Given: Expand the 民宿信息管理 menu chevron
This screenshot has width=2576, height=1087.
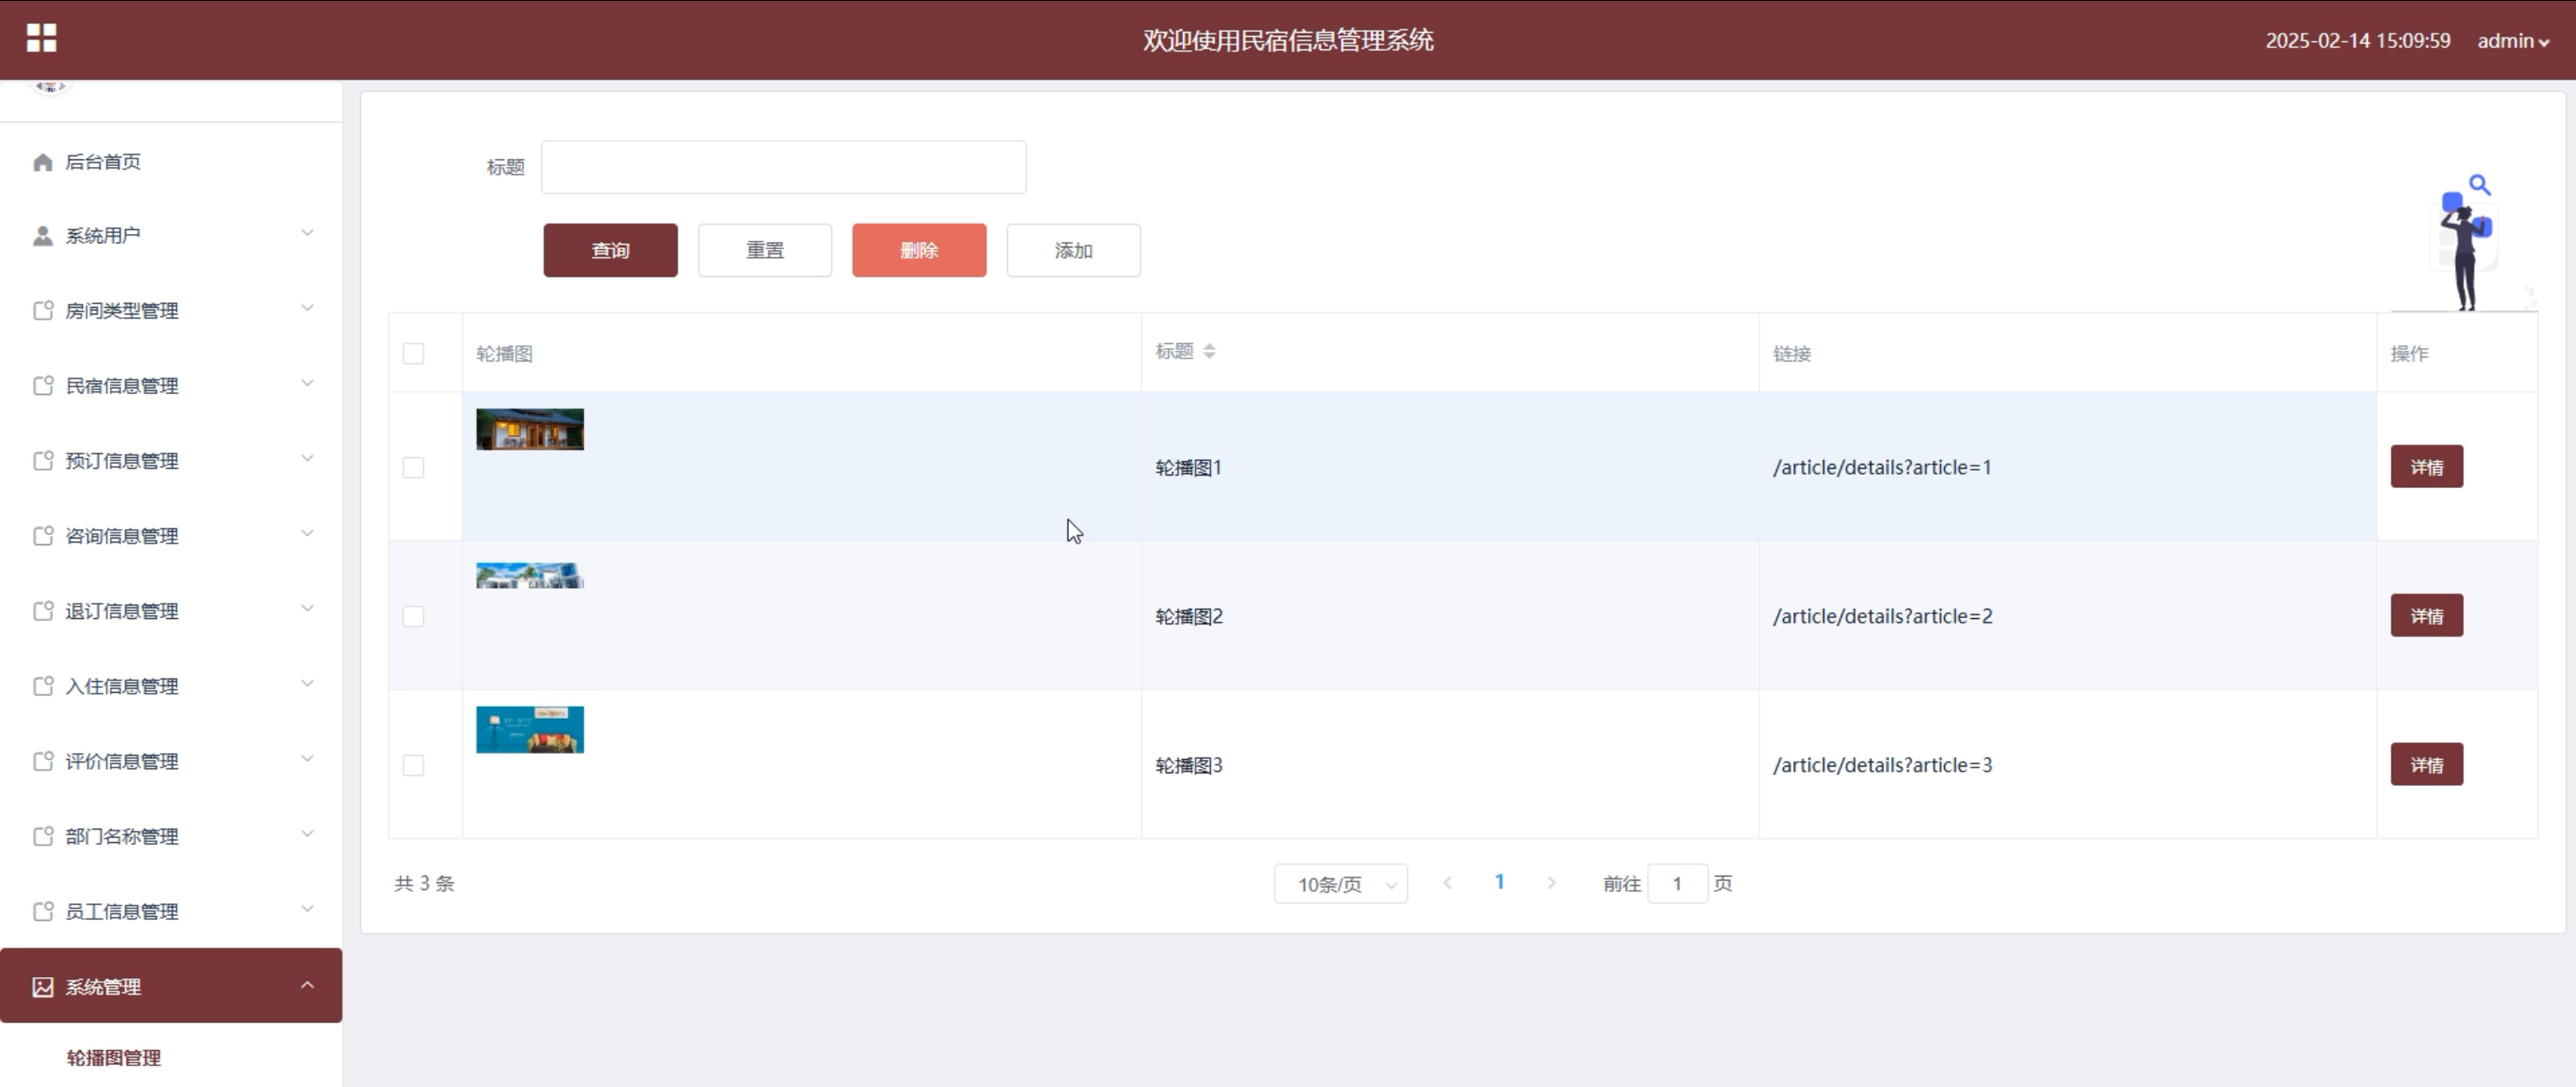Looking at the screenshot, I should (x=307, y=384).
